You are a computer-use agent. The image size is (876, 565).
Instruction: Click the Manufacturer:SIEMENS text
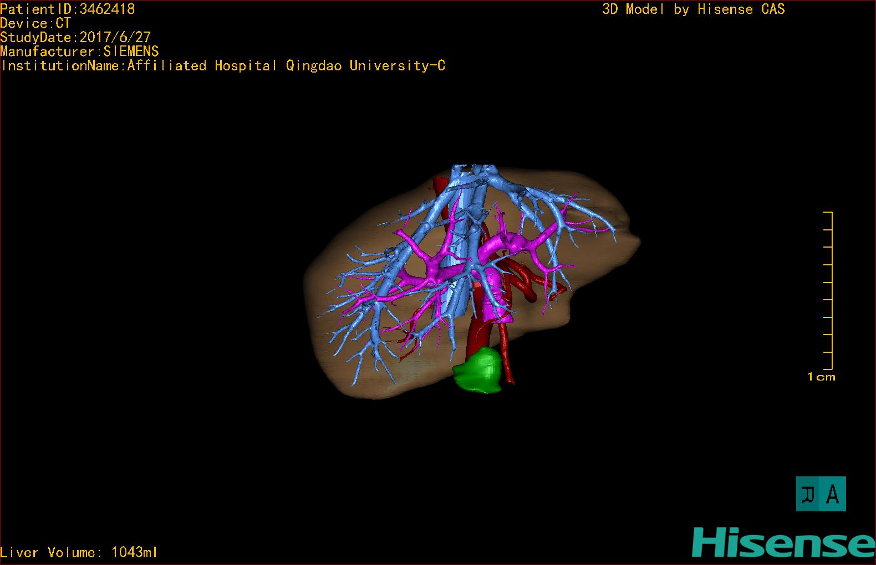point(79,52)
